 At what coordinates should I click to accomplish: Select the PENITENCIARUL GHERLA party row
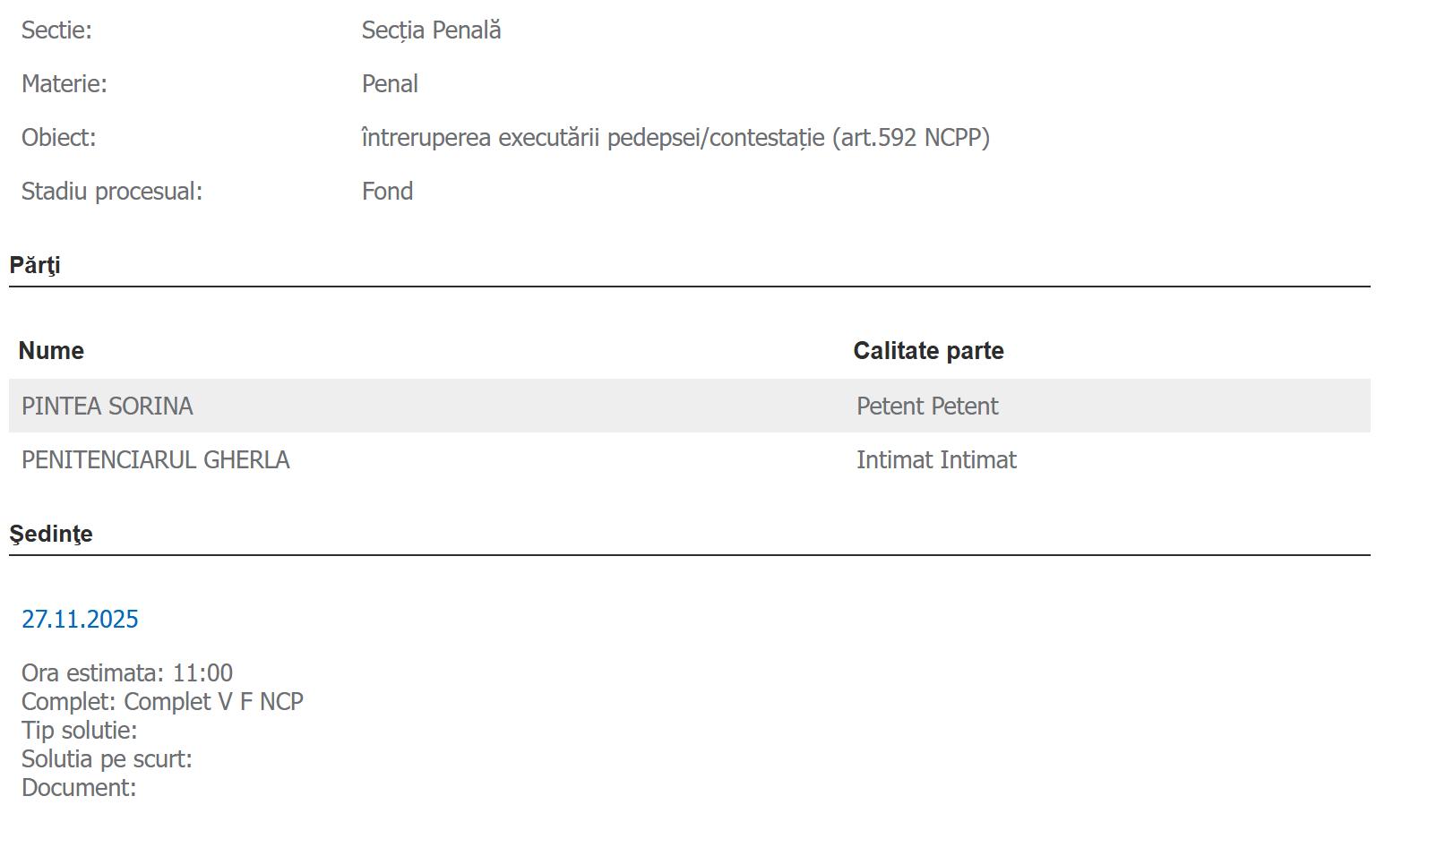[x=156, y=460]
